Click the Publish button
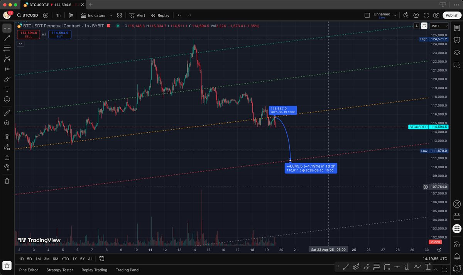Image resolution: width=463 pixels, height=275 pixels. pyautogui.click(x=451, y=15)
